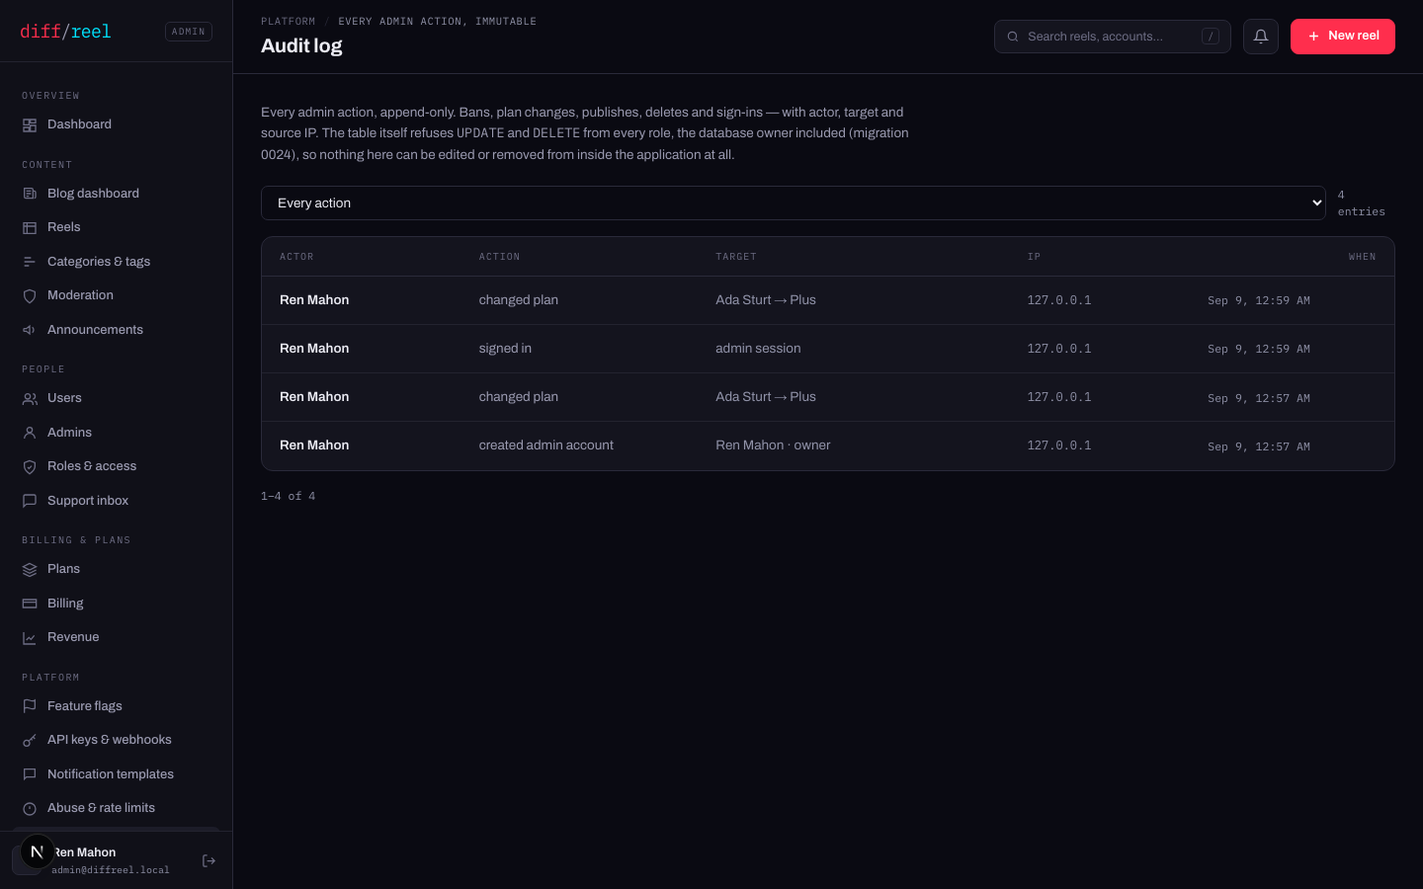Click the Categories & tags icon
Screen dimensions: 1423x889
tap(30, 262)
